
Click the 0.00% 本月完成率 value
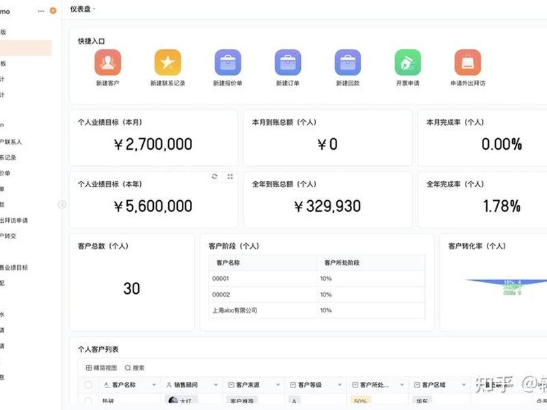tap(502, 144)
